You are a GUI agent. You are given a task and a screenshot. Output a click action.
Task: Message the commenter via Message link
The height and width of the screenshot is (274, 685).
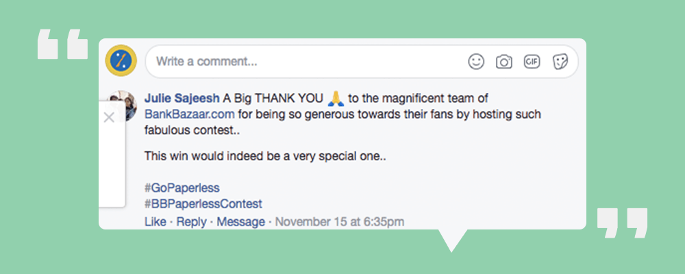click(x=240, y=221)
